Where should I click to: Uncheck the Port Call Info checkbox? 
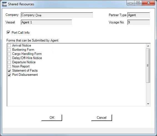pyautogui.click(x=8, y=33)
